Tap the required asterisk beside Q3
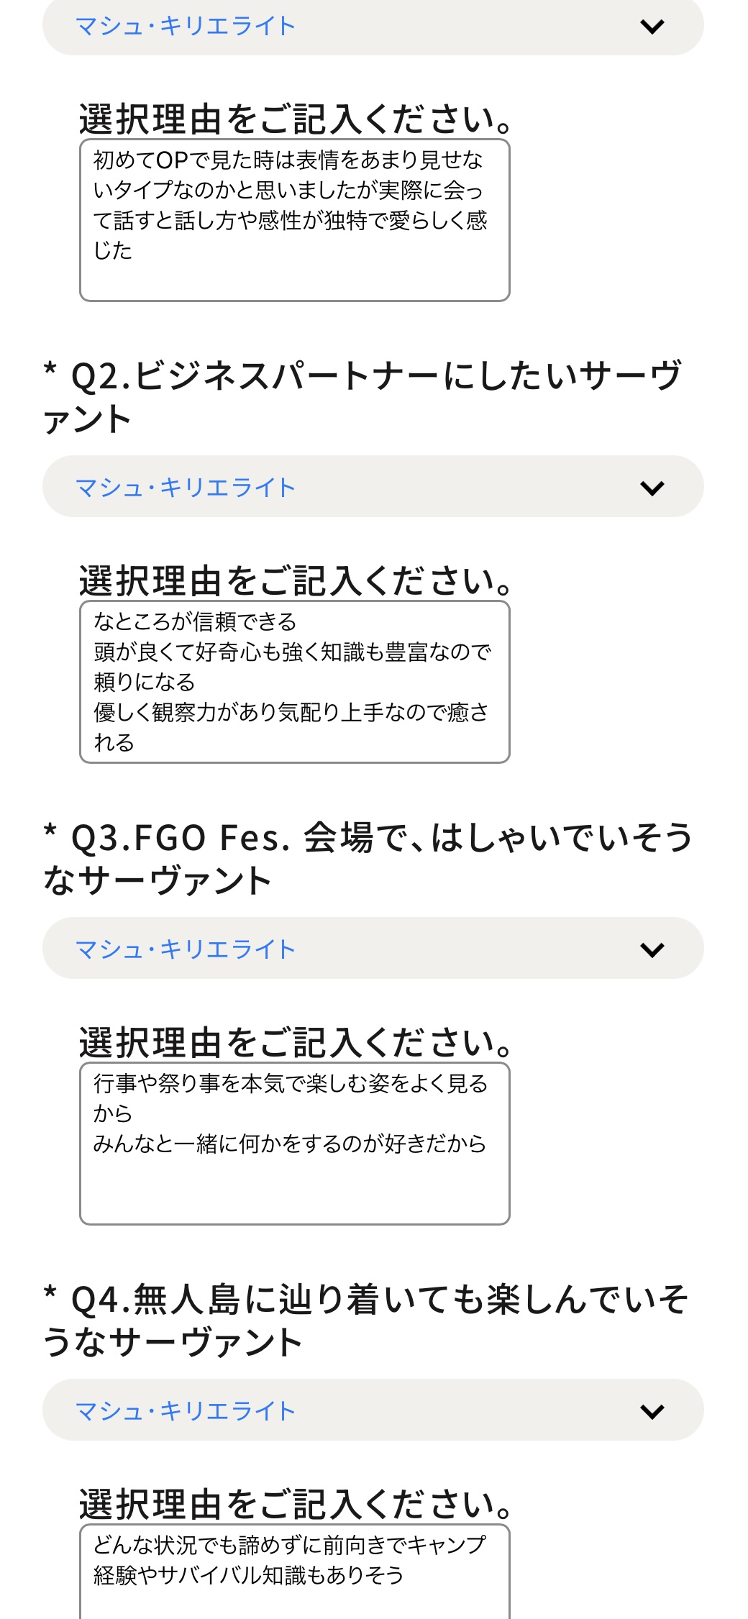Image resolution: width=748 pixels, height=1619 pixels. click(50, 831)
